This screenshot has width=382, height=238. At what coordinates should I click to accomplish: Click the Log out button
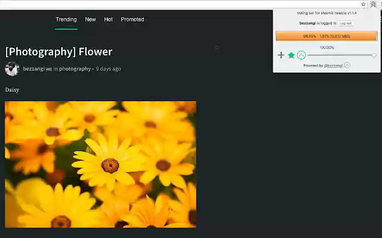346,23
